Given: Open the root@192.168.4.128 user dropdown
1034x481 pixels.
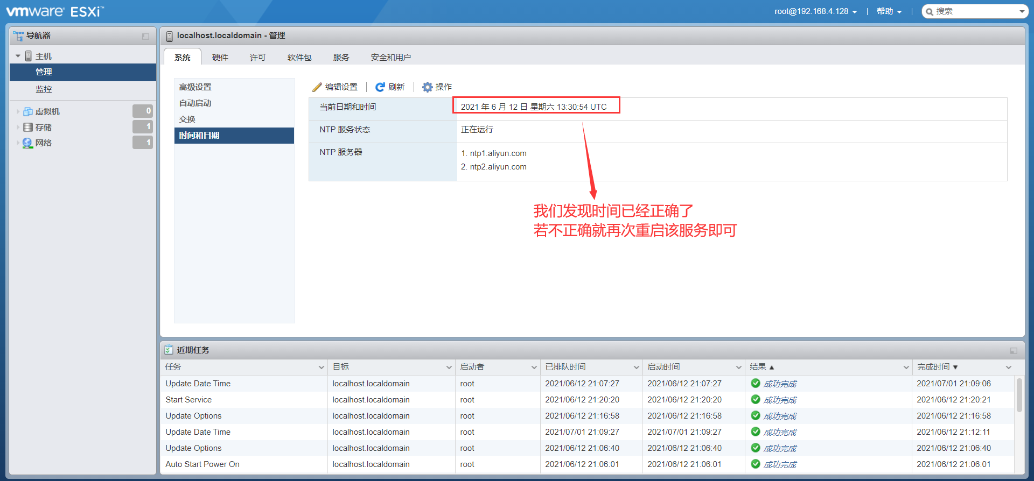Looking at the screenshot, I should (x=815, y=11).
